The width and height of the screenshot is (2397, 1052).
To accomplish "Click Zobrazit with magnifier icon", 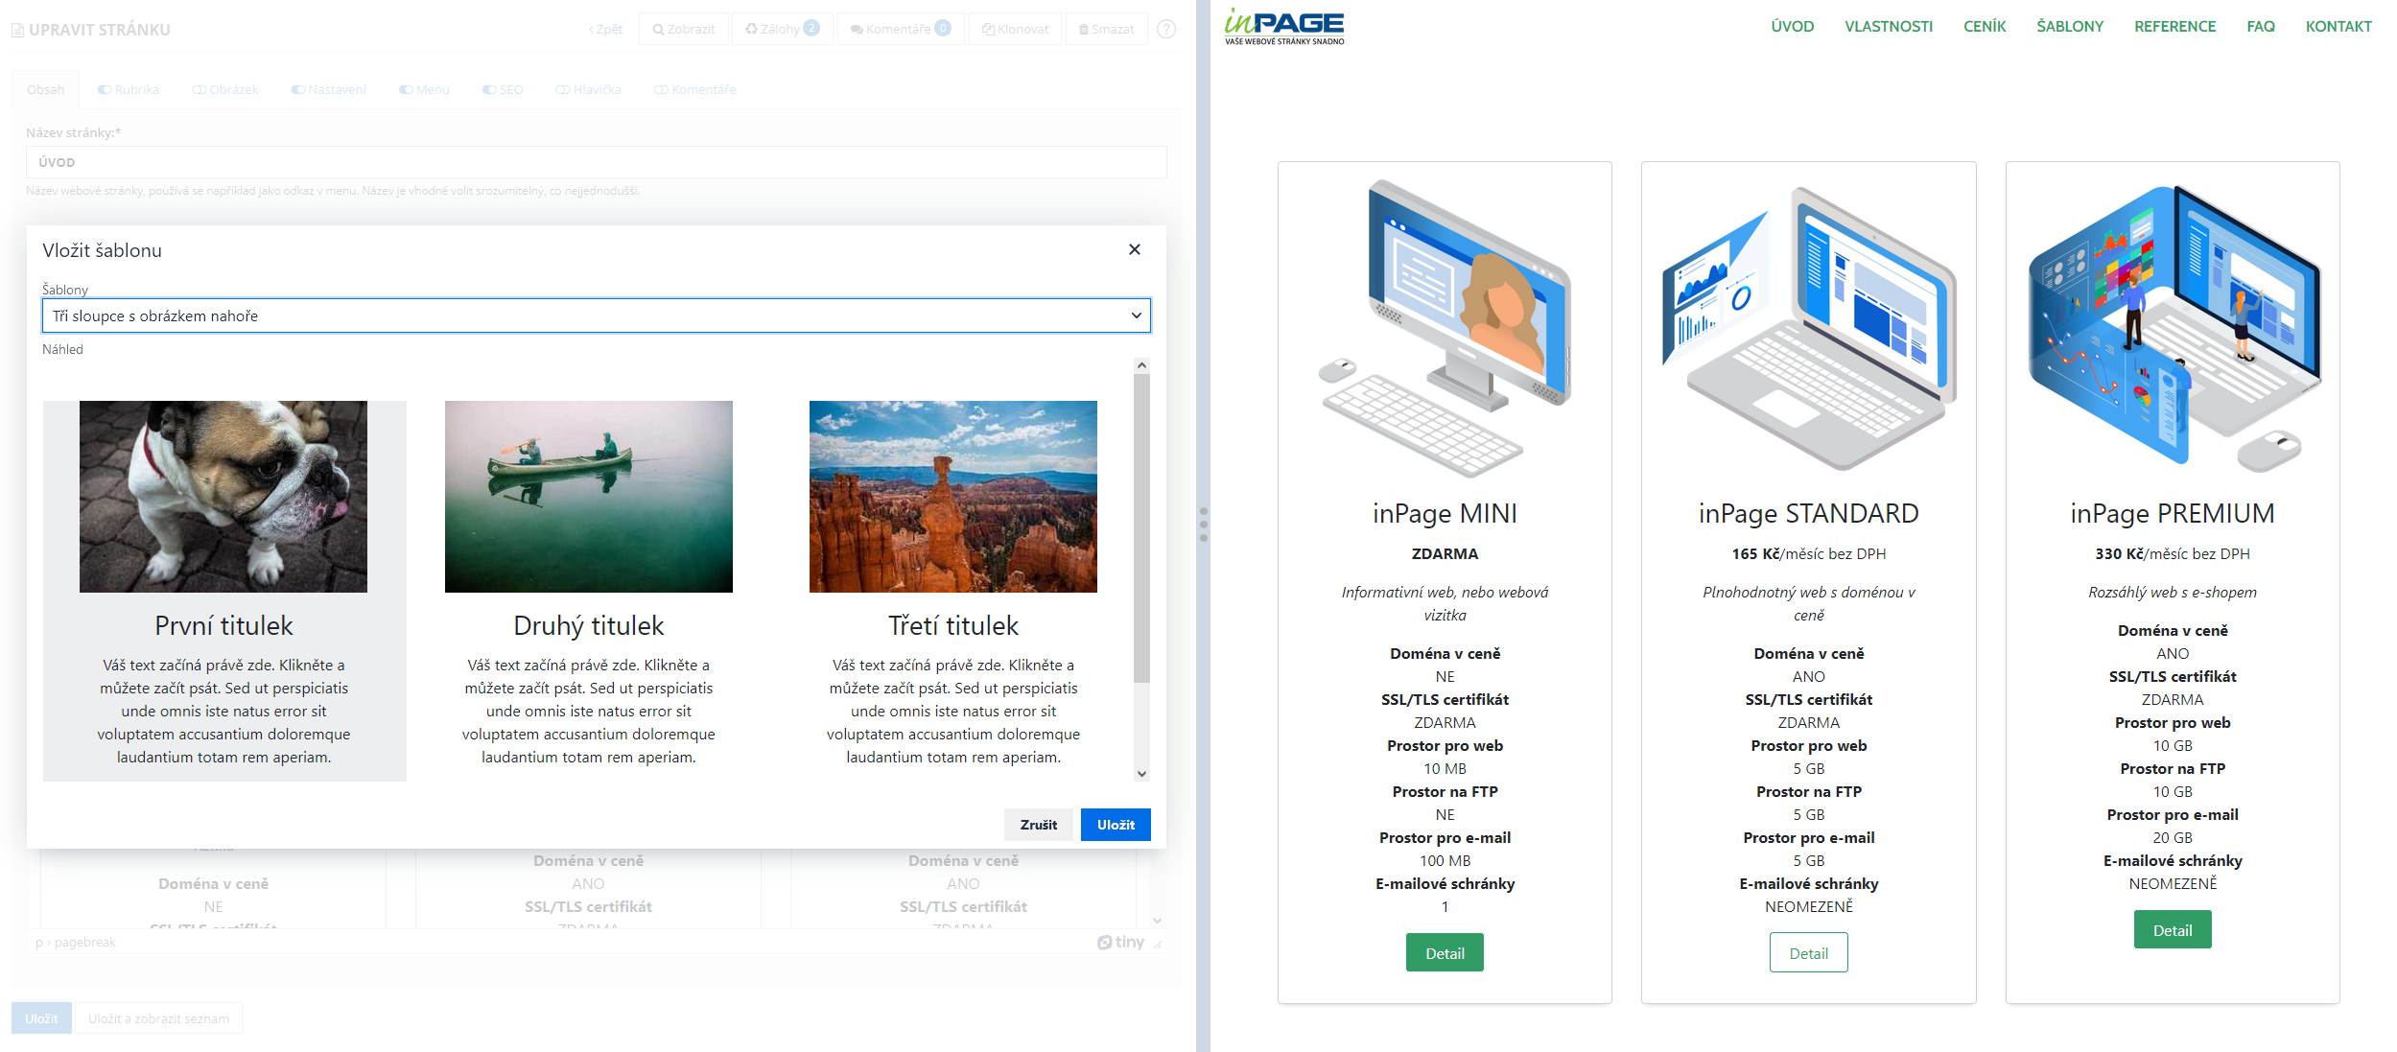I will tap(684, 29).
